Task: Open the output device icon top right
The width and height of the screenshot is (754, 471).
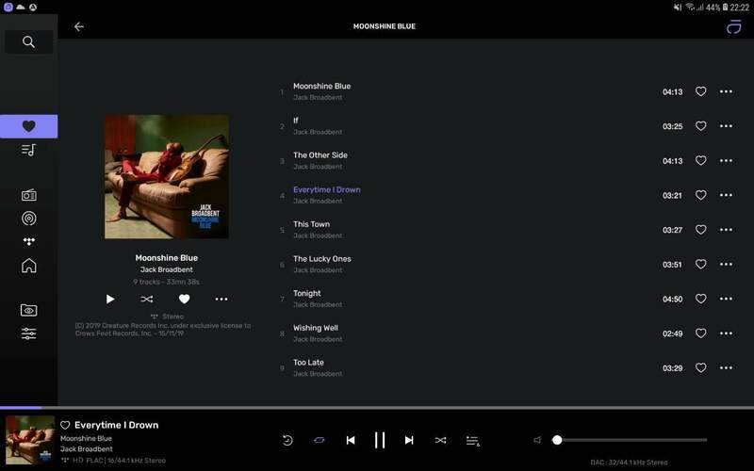Action: click(x=734, y=27)
